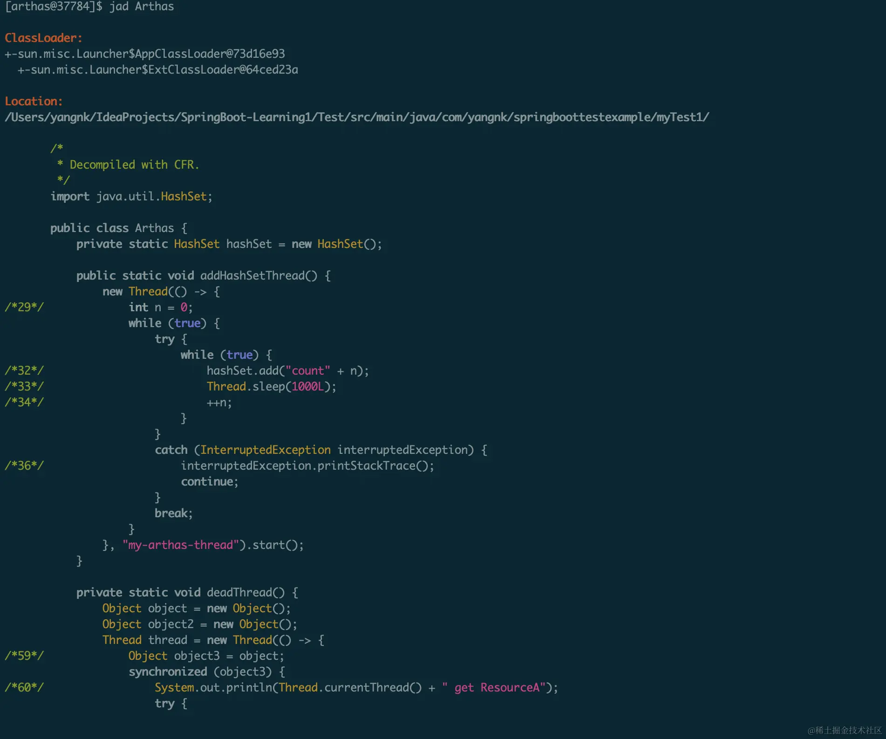The height and width of the screenshot is (739, 886).
Task: Click the /Users/yangnk file path line
Action: click(x=357, y=117)
